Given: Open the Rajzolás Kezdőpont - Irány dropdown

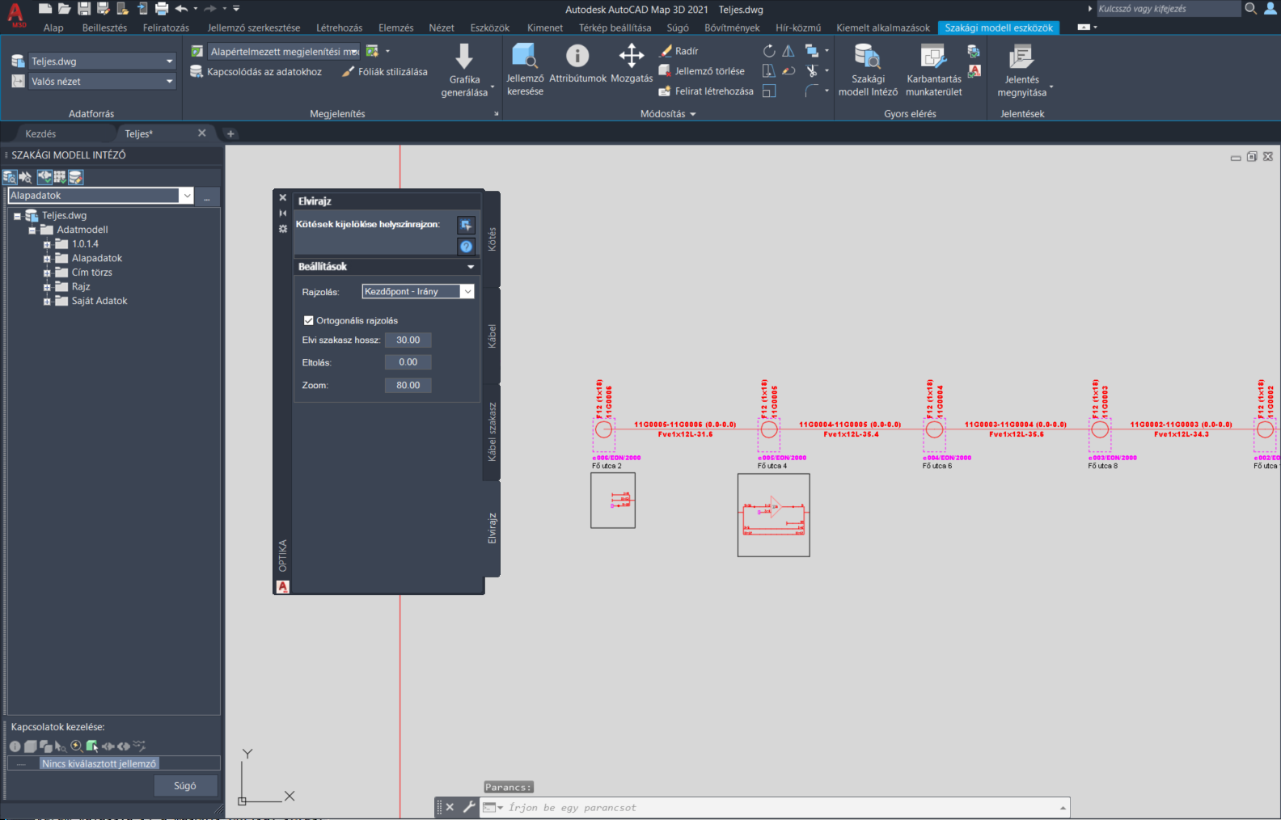Looking at the screenshot, I should point(417,291).
